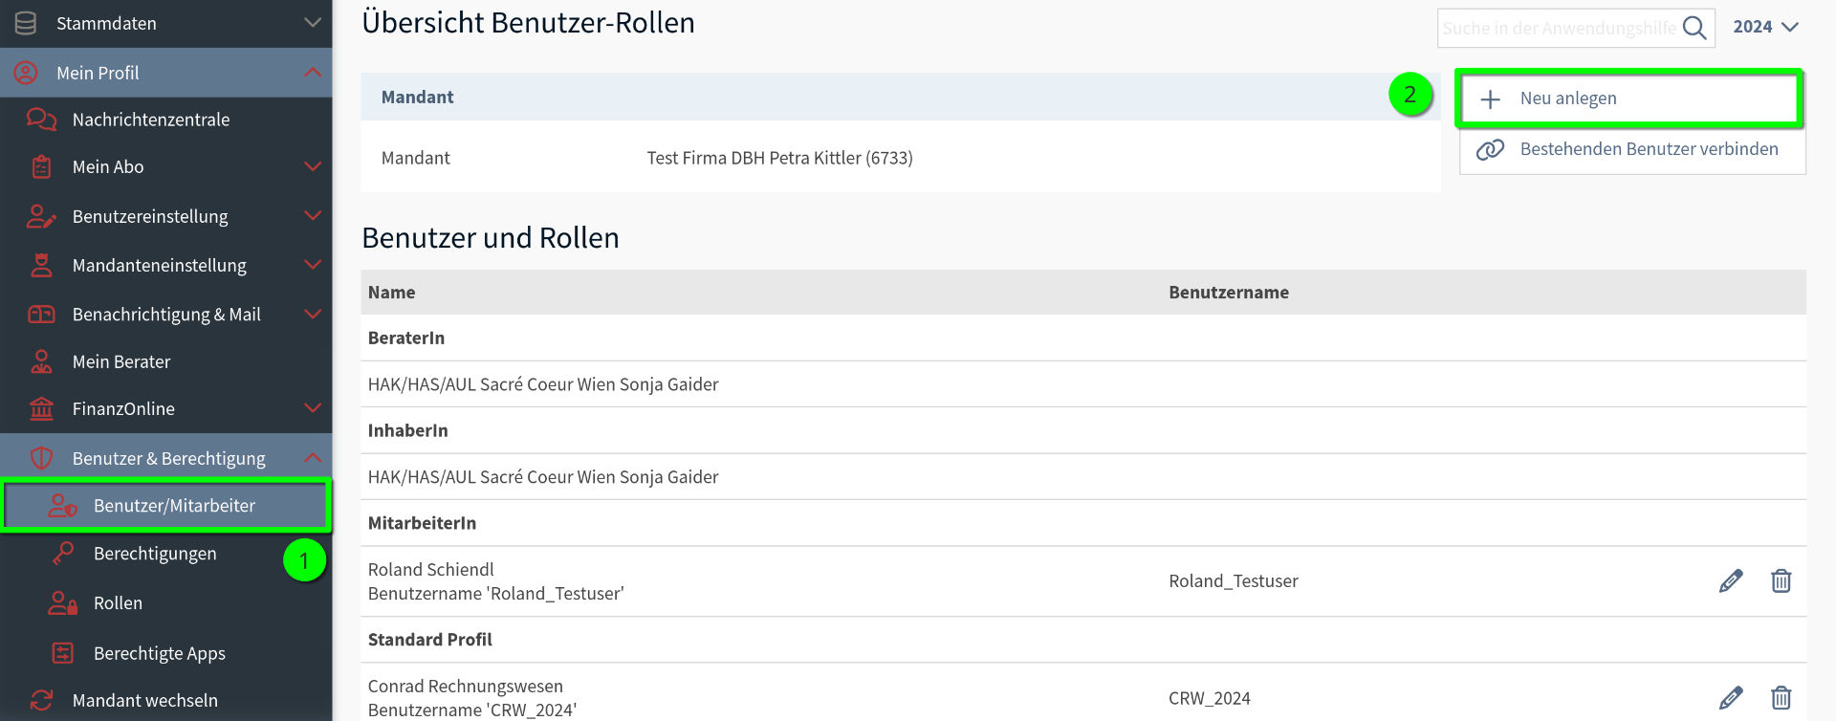Click the FinanzOnline bank building icon
This screenshot has height=721, width=1836.
click(x=41, y=408)
